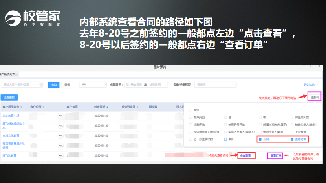The width and height of the screenshot is (326, 183).
Task: Check the 客户类型 column checkbox
Action: click(x=190, y=118)
